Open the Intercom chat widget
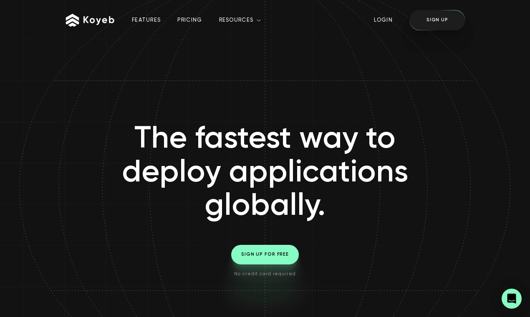The image size is (530, 317). 512,299
